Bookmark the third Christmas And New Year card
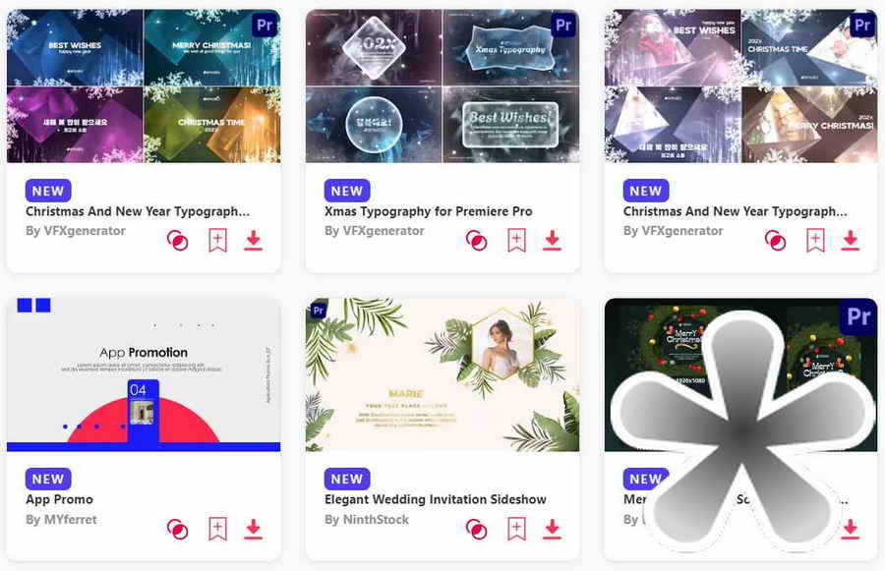Viewport: 885px width, 571px height. [x=815, y=241]
